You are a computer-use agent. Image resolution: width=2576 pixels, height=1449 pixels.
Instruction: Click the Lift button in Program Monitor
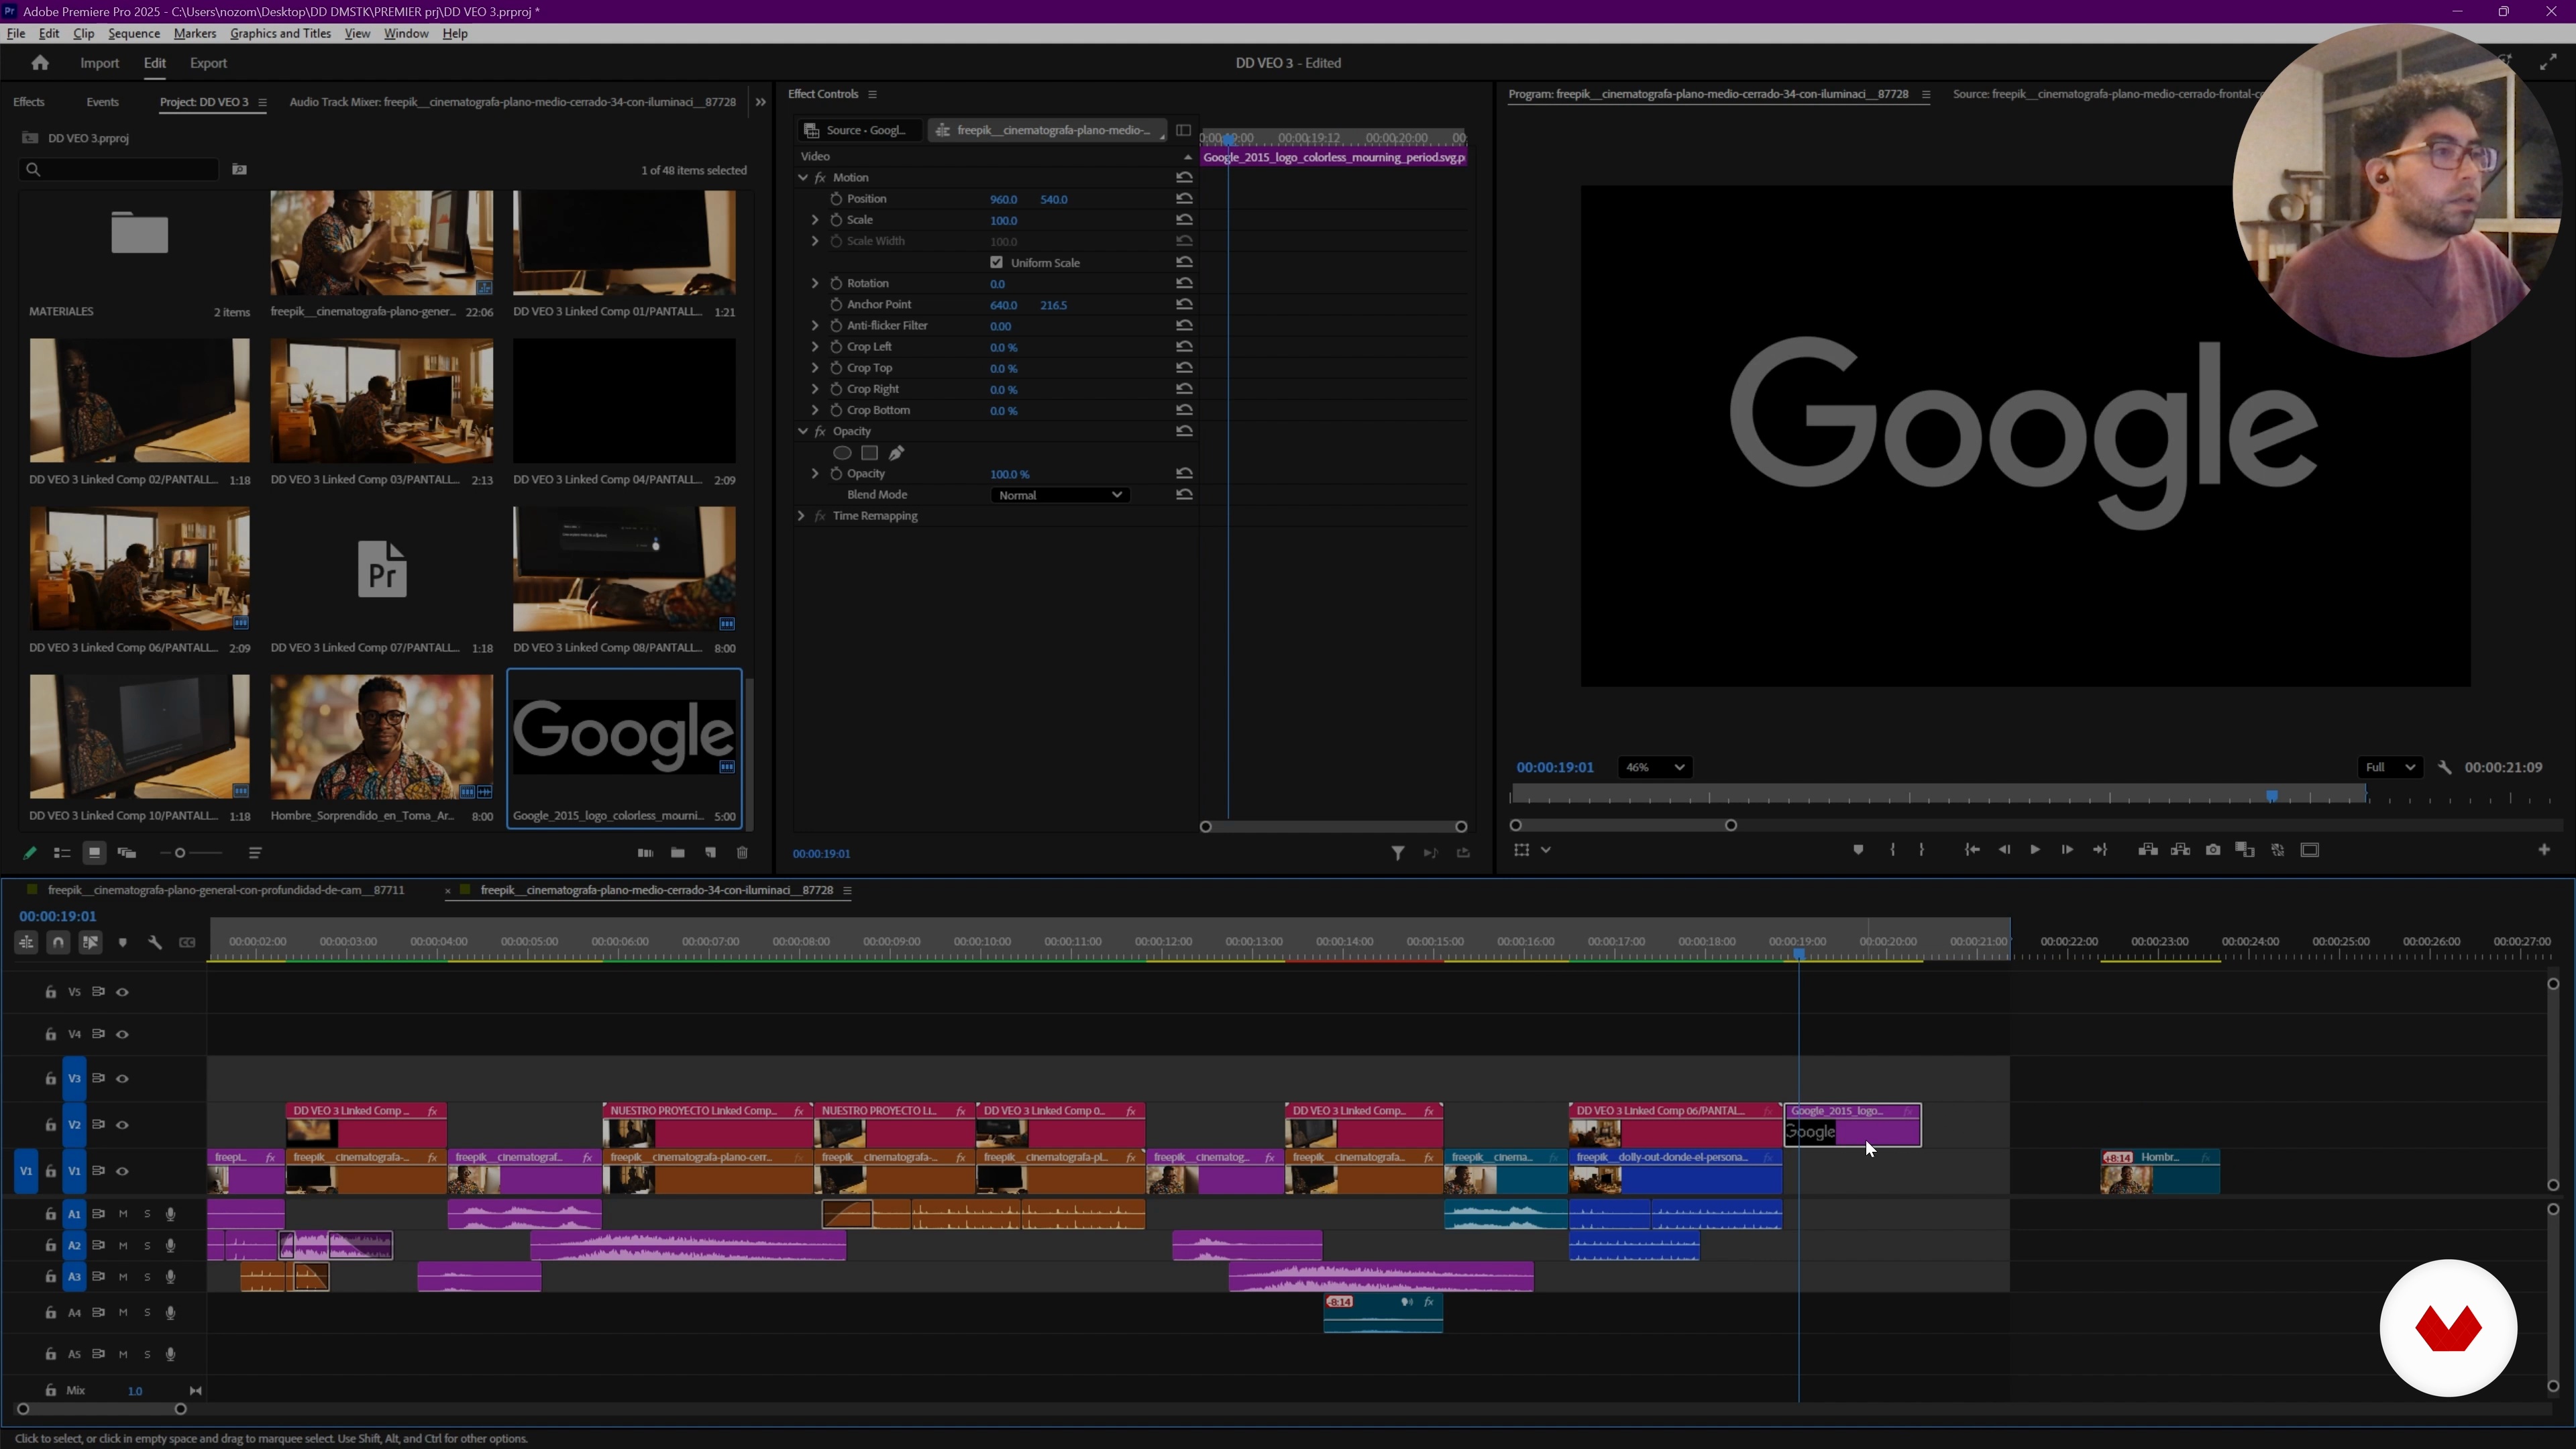tap(2147, 850)
